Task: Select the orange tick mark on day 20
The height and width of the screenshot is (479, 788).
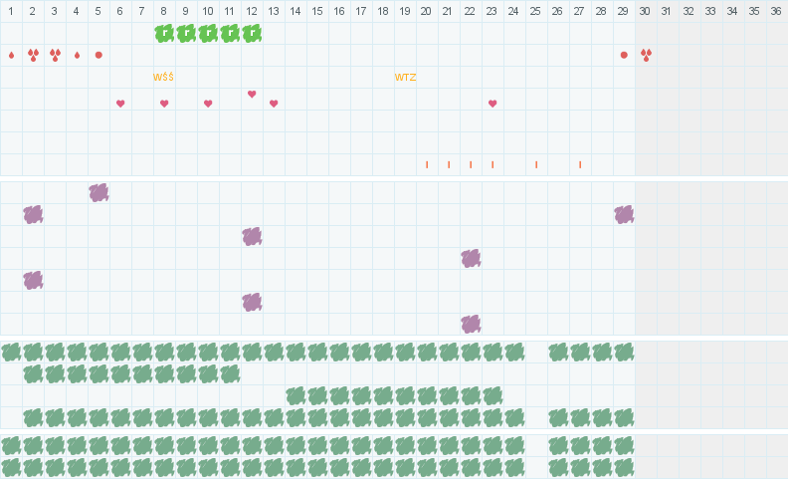Action: [x=427, y=164]
